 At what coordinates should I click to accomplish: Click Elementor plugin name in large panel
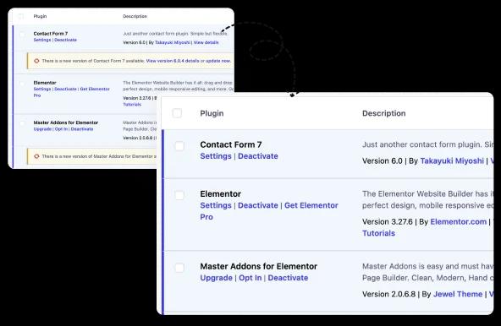(x=221, y=194)
